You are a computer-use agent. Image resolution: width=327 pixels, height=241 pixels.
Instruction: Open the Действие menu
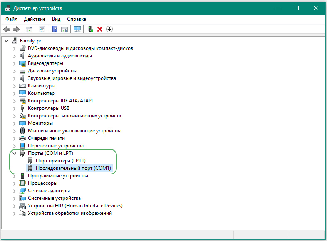pyautogui.click(x=35, y=19)
